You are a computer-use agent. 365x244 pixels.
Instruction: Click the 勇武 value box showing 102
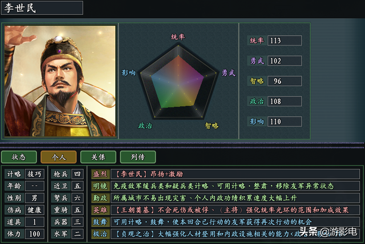coord(284,61)
